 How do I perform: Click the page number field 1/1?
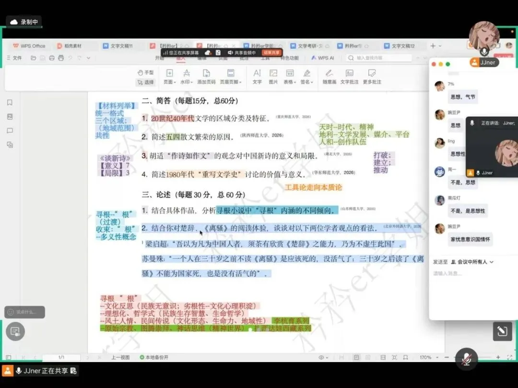pyautogui.click(x=61, y=357)
